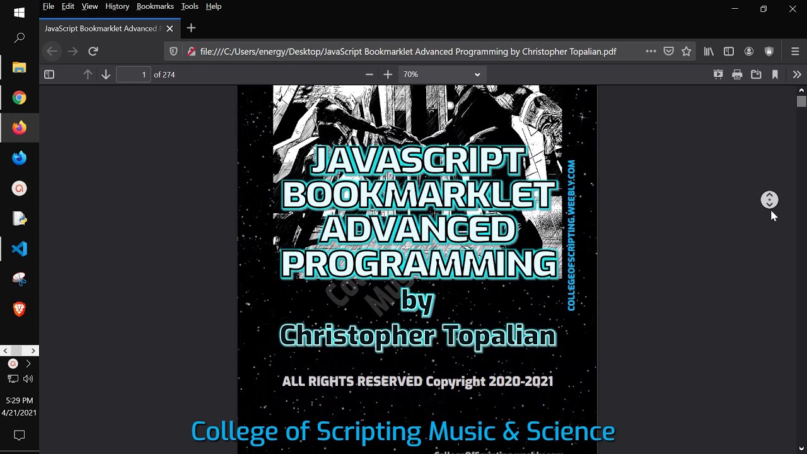Viewport: 807px width, 454px height.
Task: Go forward in browser history
Action: coord(73,51)
